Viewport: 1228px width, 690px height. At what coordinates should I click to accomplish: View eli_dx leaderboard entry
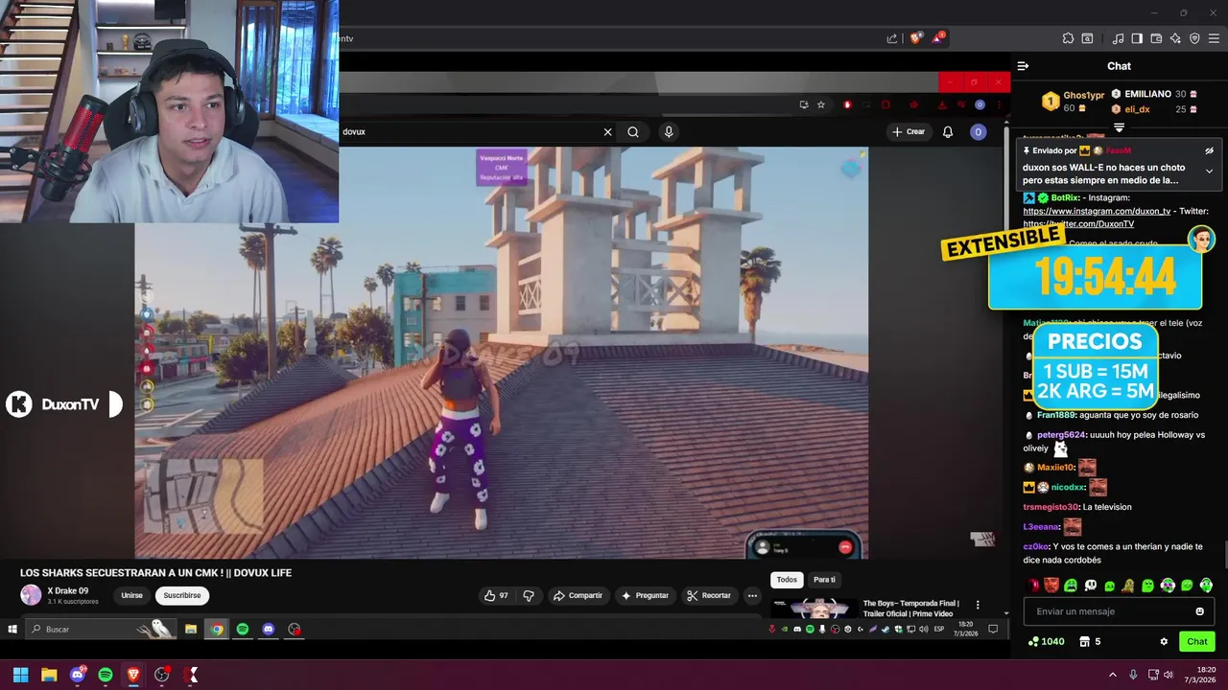1155,109
